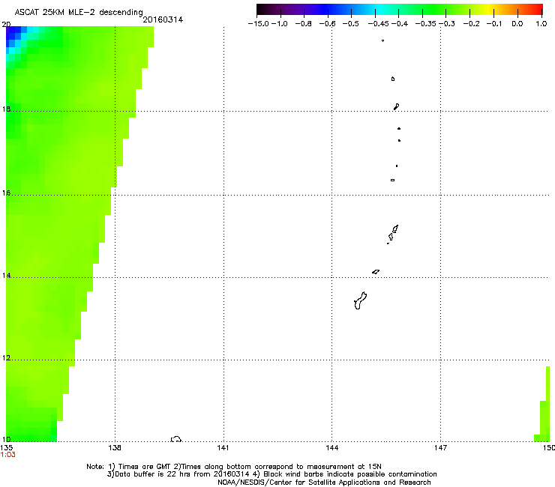Click the red '1:03' time label
555x487 pixels.
tap(8, 455)
